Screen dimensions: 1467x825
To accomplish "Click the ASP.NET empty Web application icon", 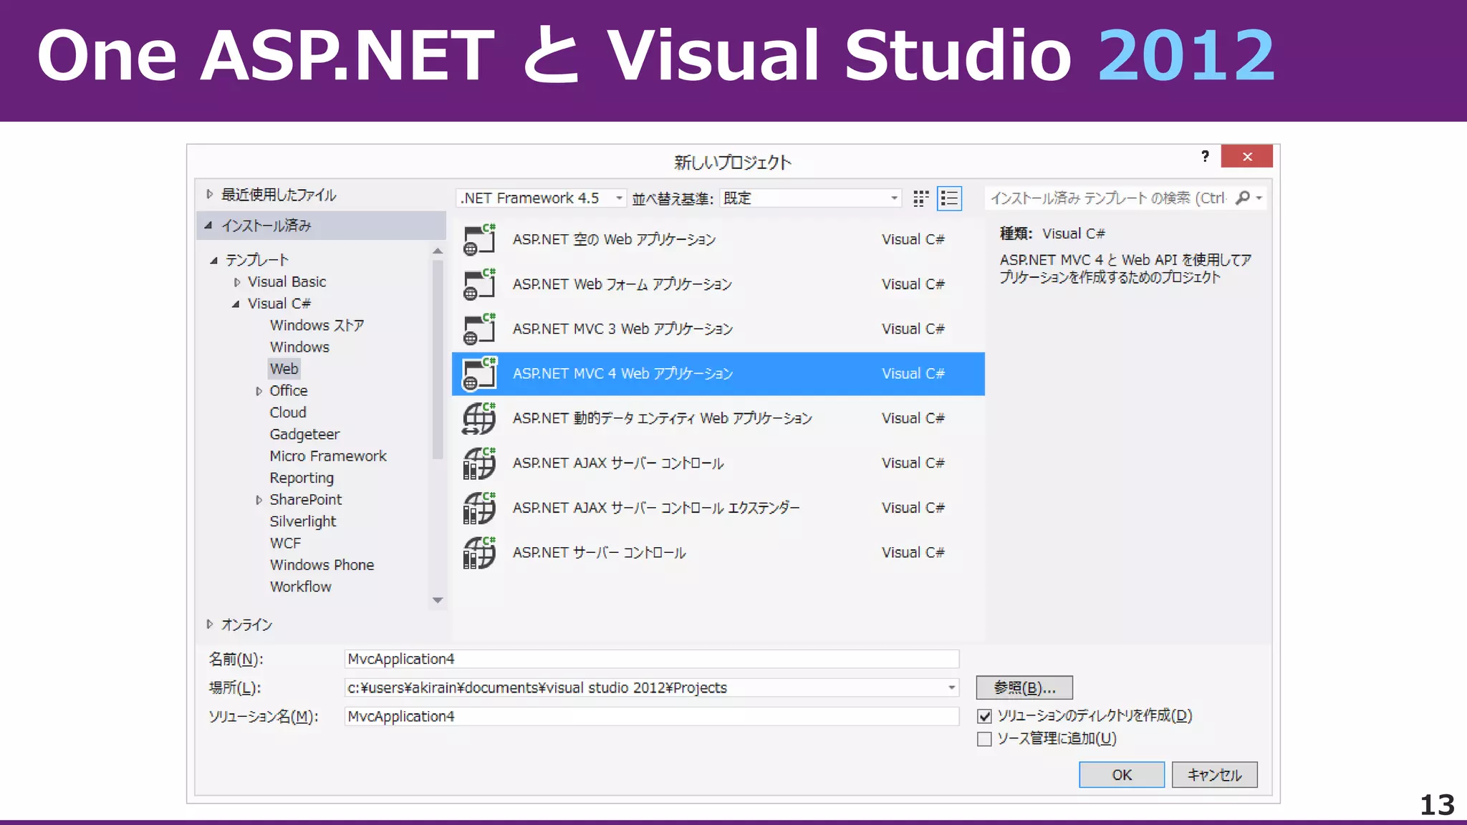I will click(x=479, y=239).
